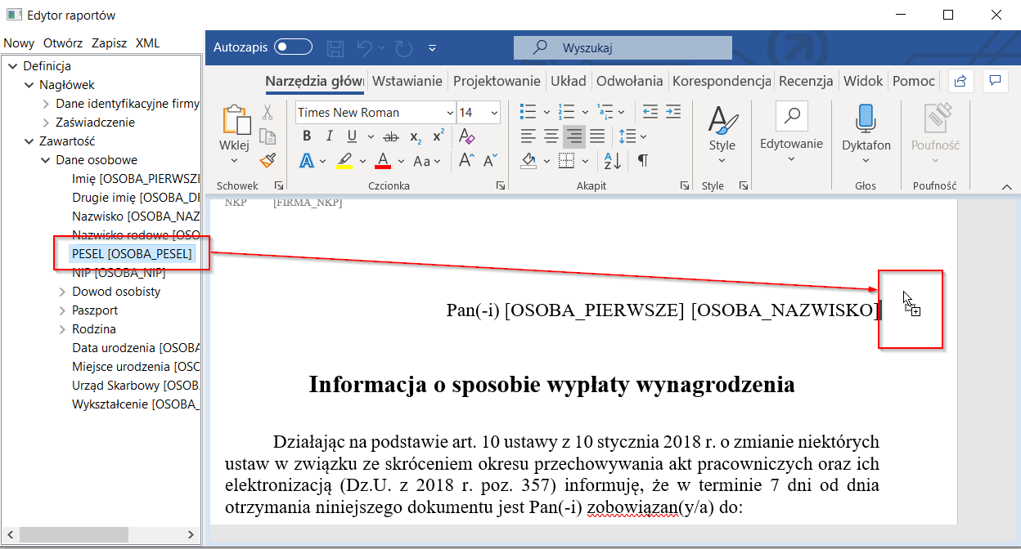The image size is (1021, 549).
Task: Click the bulleted list icon
Action: [x=528, y=112]
